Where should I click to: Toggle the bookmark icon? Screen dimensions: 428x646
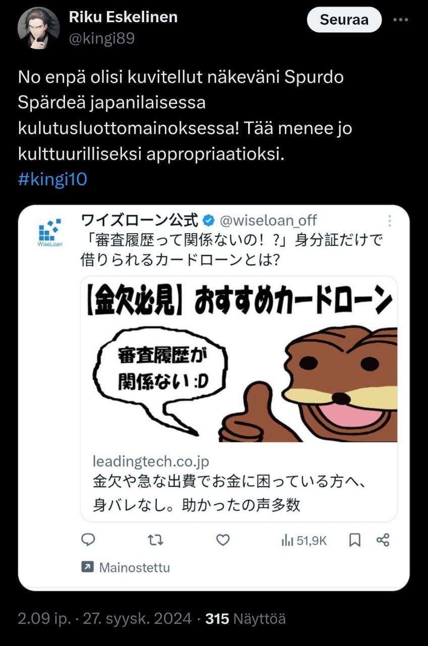355,540
